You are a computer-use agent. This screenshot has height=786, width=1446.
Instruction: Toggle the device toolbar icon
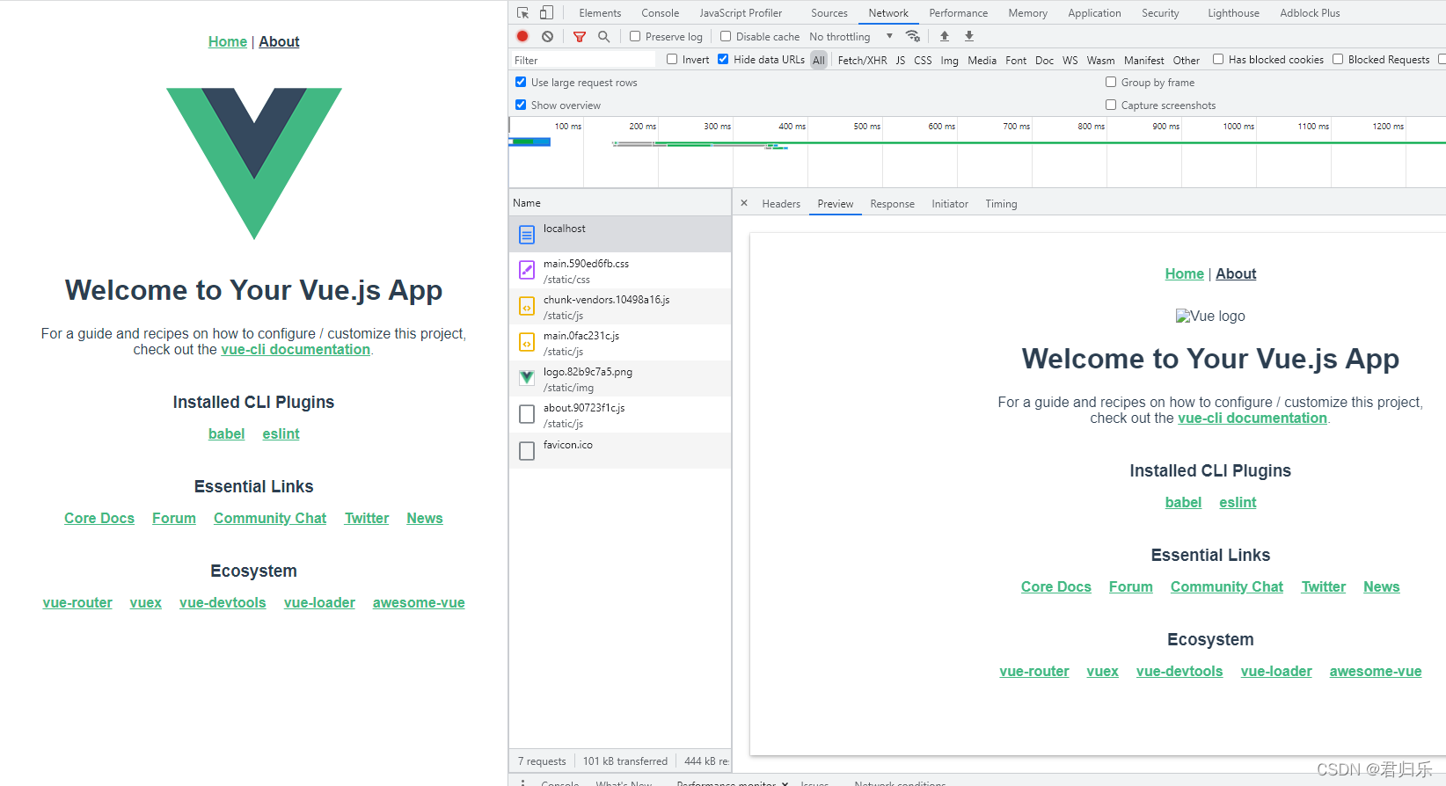(x=546, y=13)
